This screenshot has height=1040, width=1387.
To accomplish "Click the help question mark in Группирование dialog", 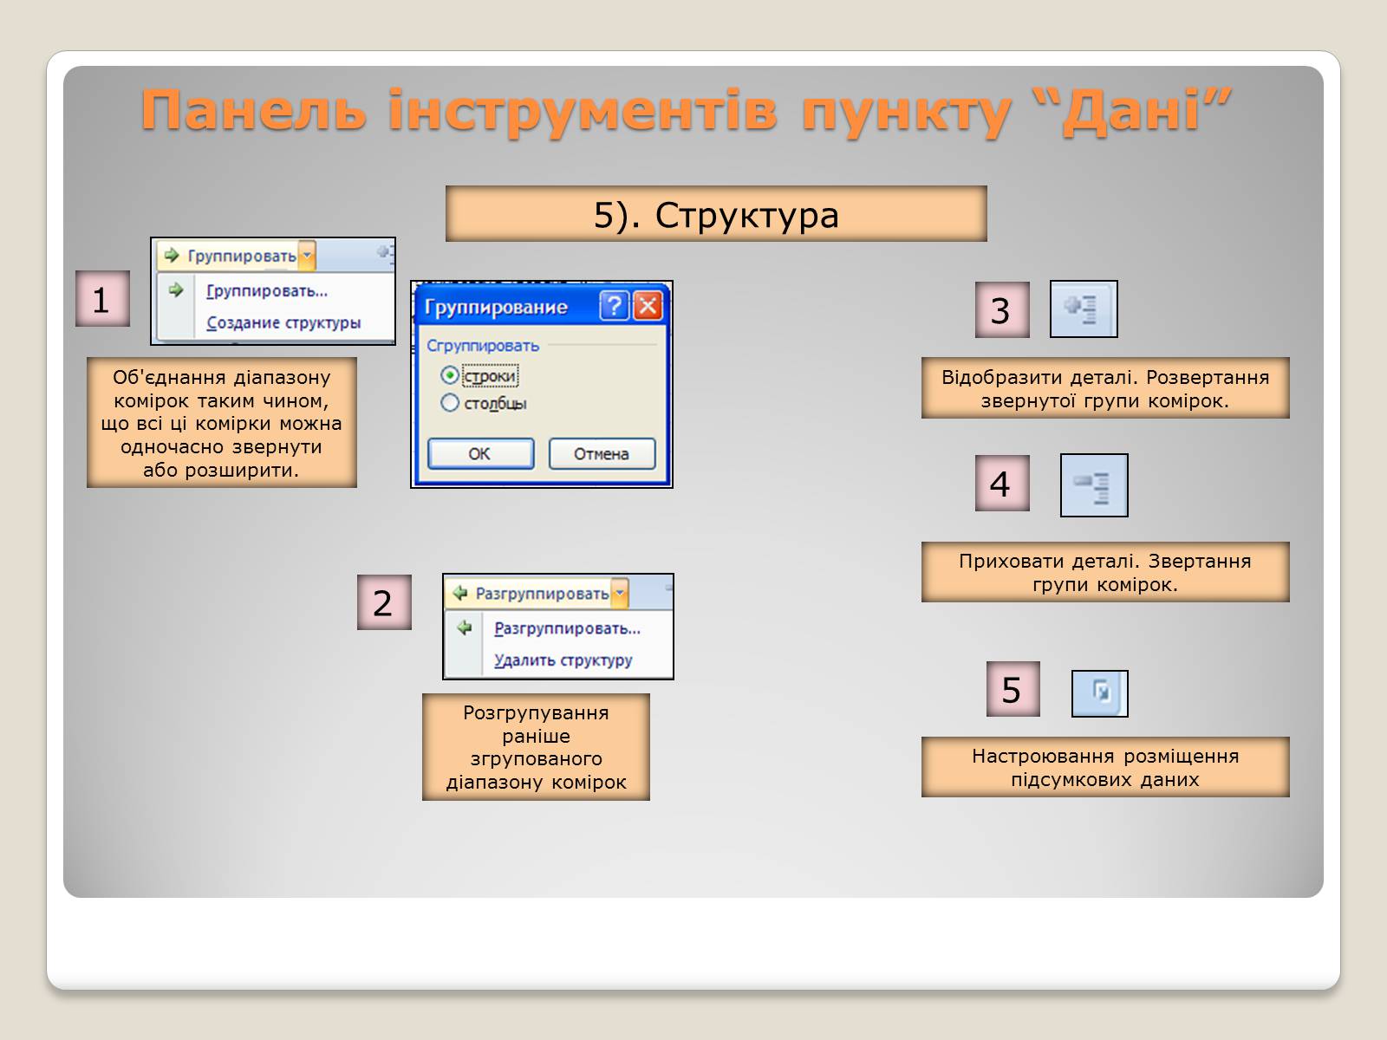I will (x=614, y=306).
